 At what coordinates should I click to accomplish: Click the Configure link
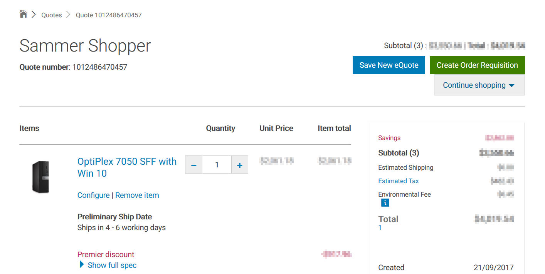coord(93,195)
